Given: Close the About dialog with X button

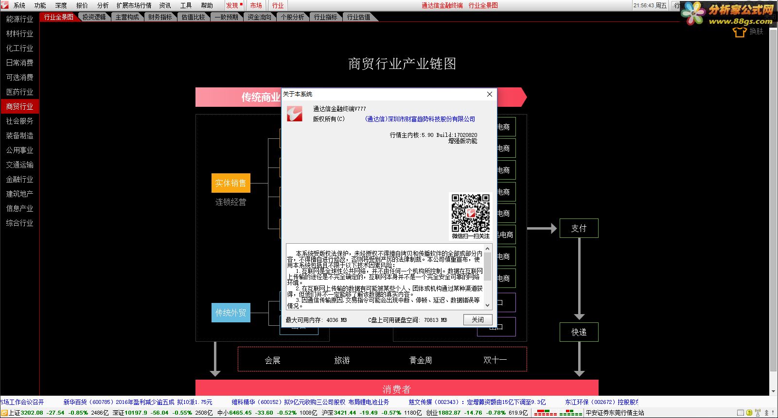Looking at the screenshot, I should pyautogui.click(x=490, y=94).
